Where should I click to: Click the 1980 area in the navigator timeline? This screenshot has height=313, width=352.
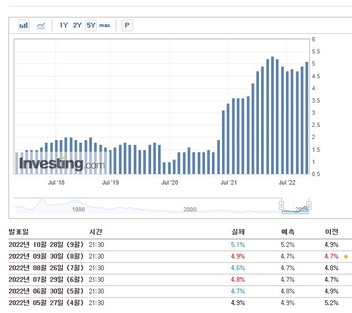78,209
